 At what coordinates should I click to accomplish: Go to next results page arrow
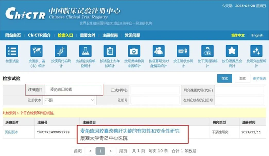click(x=111, y=151)
